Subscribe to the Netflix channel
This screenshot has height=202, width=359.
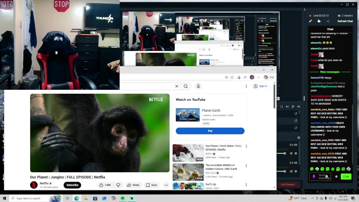[x=72, y=185]
